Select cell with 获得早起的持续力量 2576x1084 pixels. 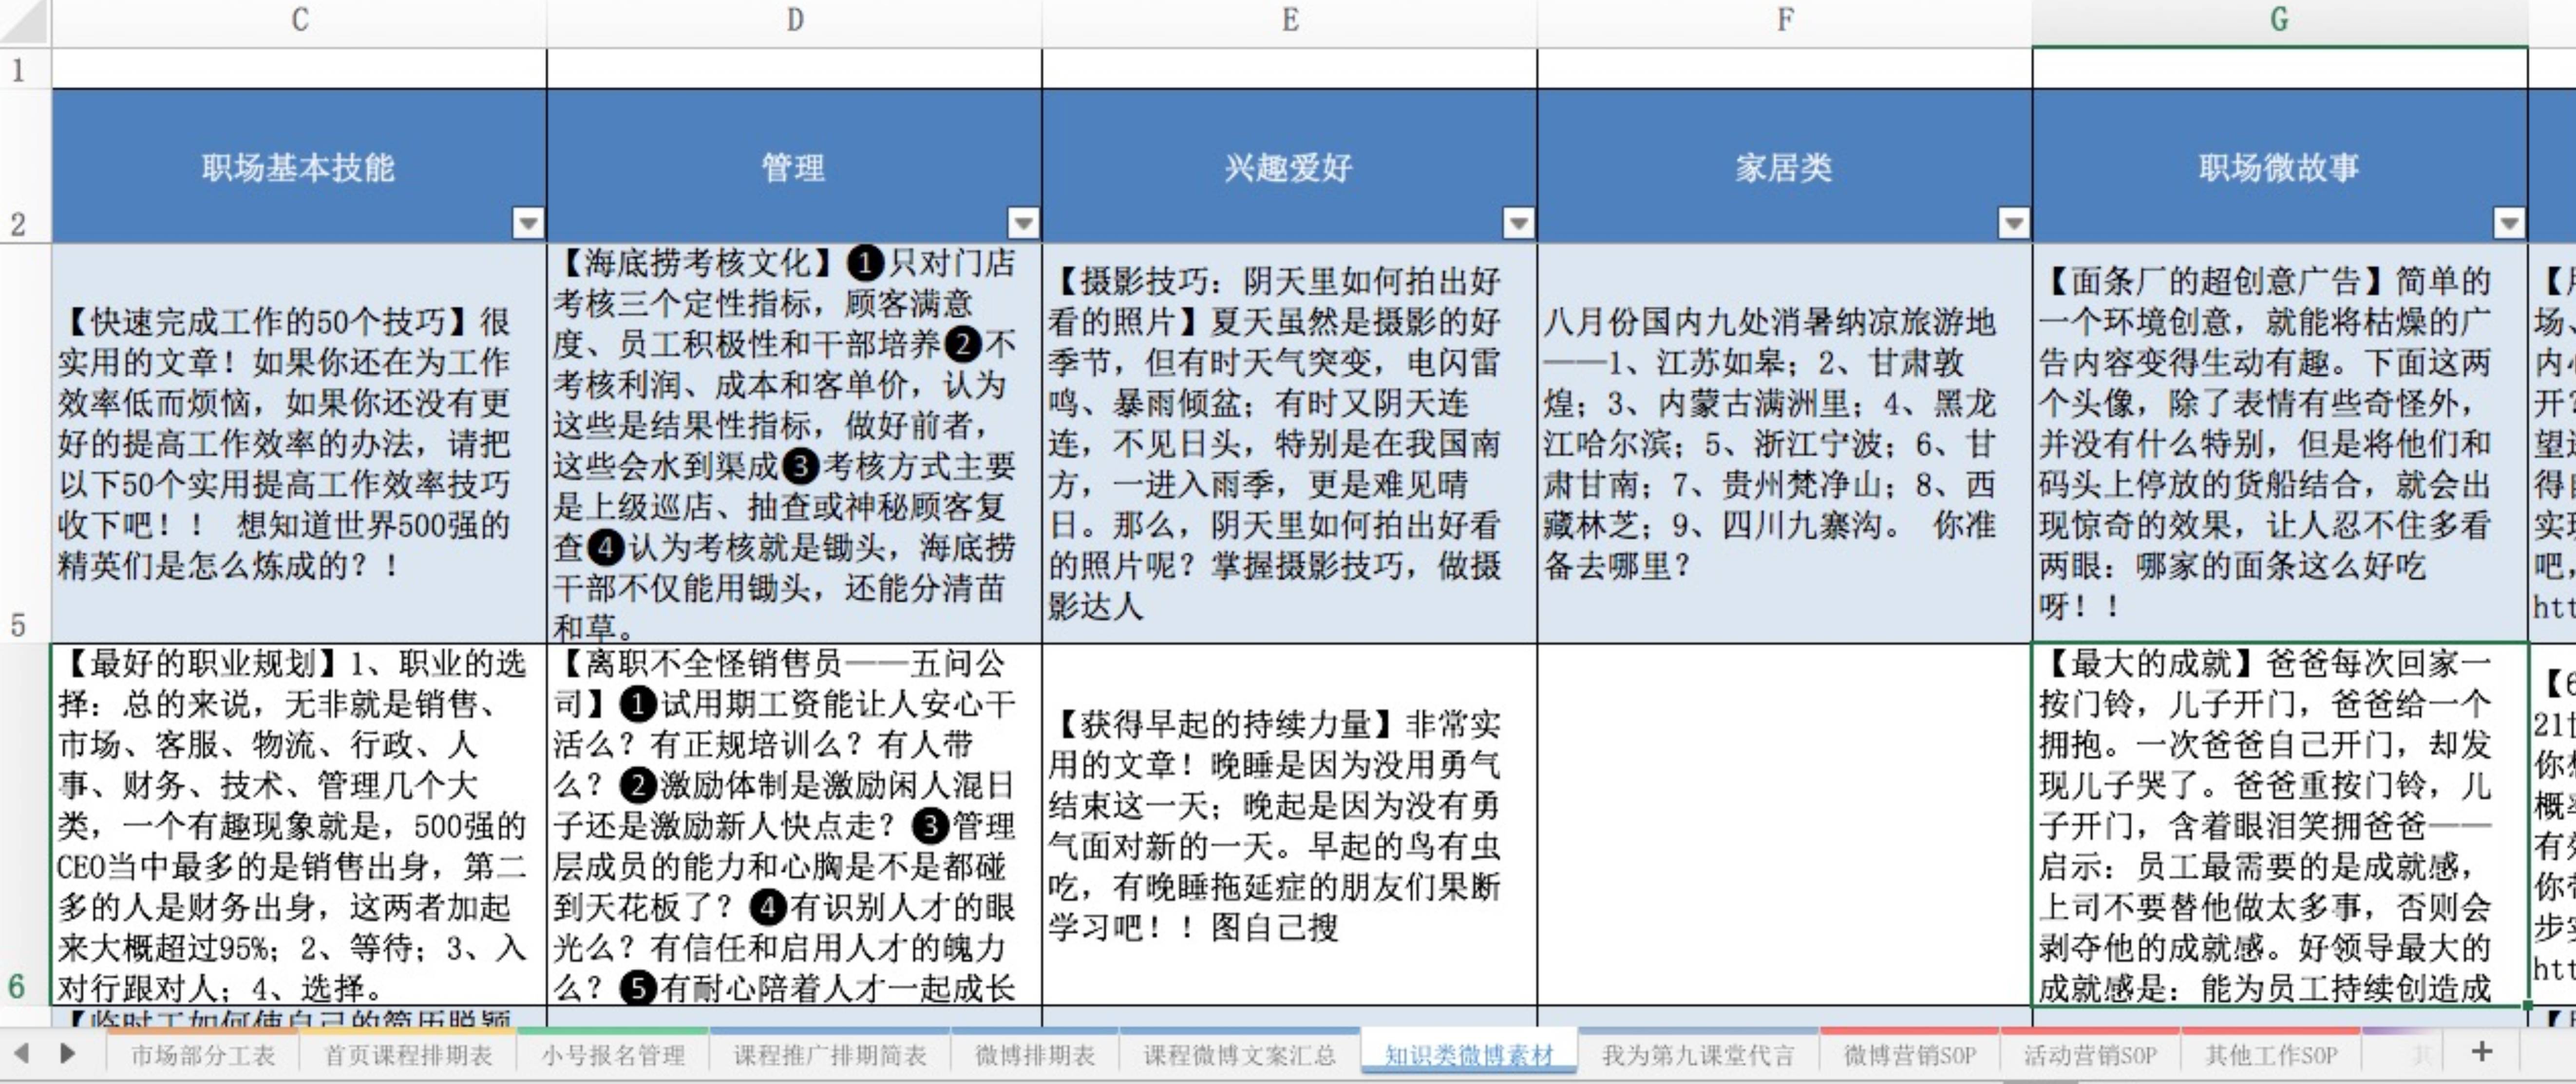coord(1289,825)
